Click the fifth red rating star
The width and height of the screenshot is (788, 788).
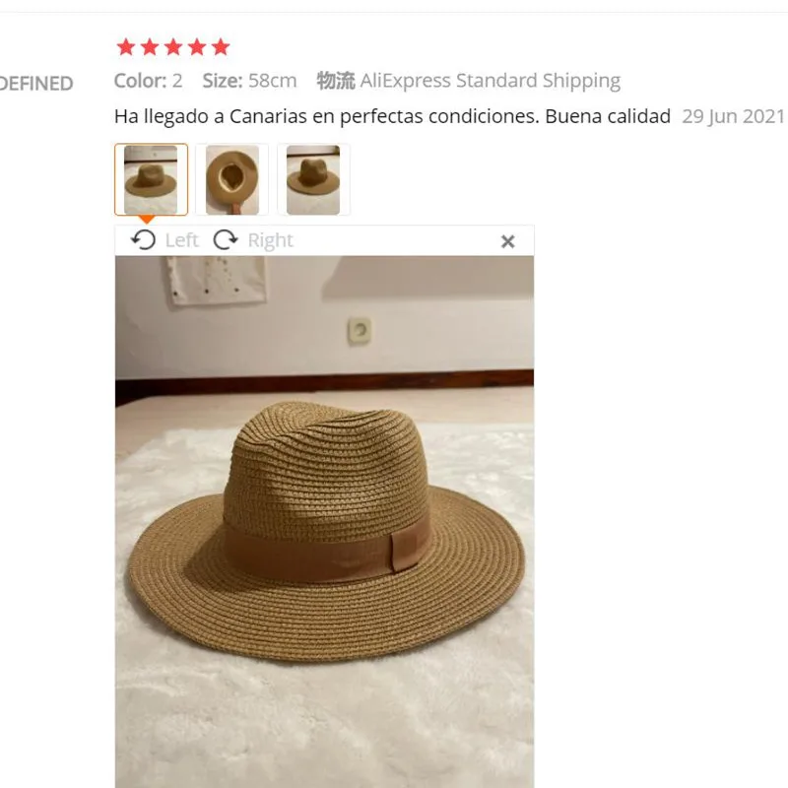pos(221,47)
